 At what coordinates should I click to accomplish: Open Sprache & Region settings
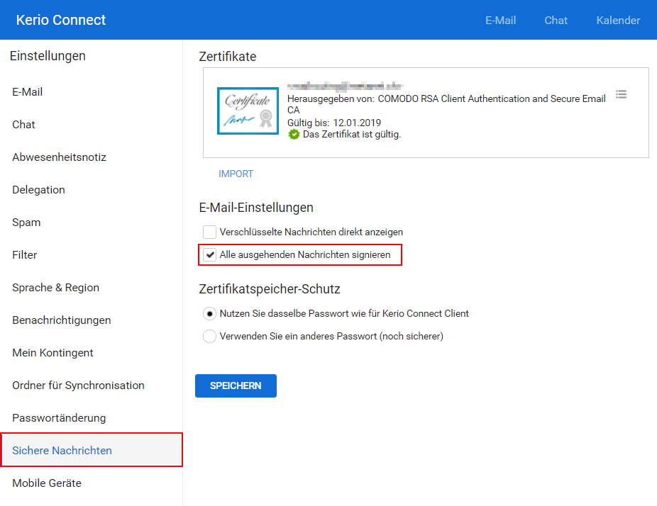[x=55, y=288]
